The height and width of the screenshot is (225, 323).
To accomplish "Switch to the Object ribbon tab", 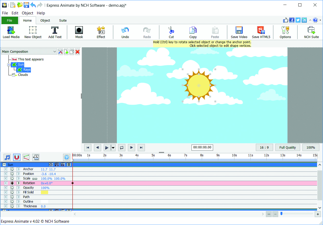I will point(45,21).
